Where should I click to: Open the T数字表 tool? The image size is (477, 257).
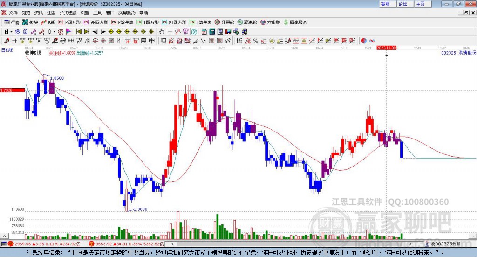[x=200, y=22]
